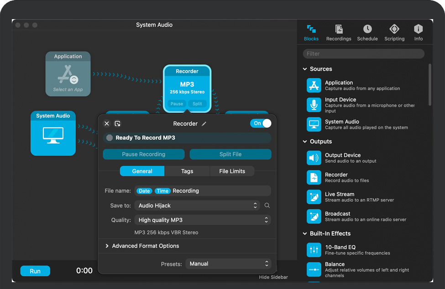
Task: Collapse the Sources section
Action: pos(305,69)
